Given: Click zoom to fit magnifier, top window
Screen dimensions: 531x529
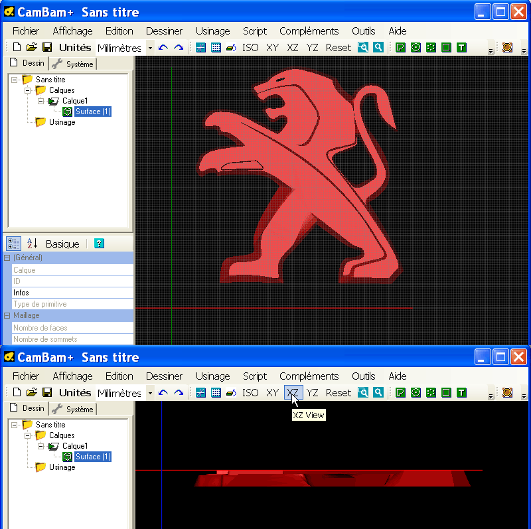Looking at the screenshot, I should coord(378,47).
